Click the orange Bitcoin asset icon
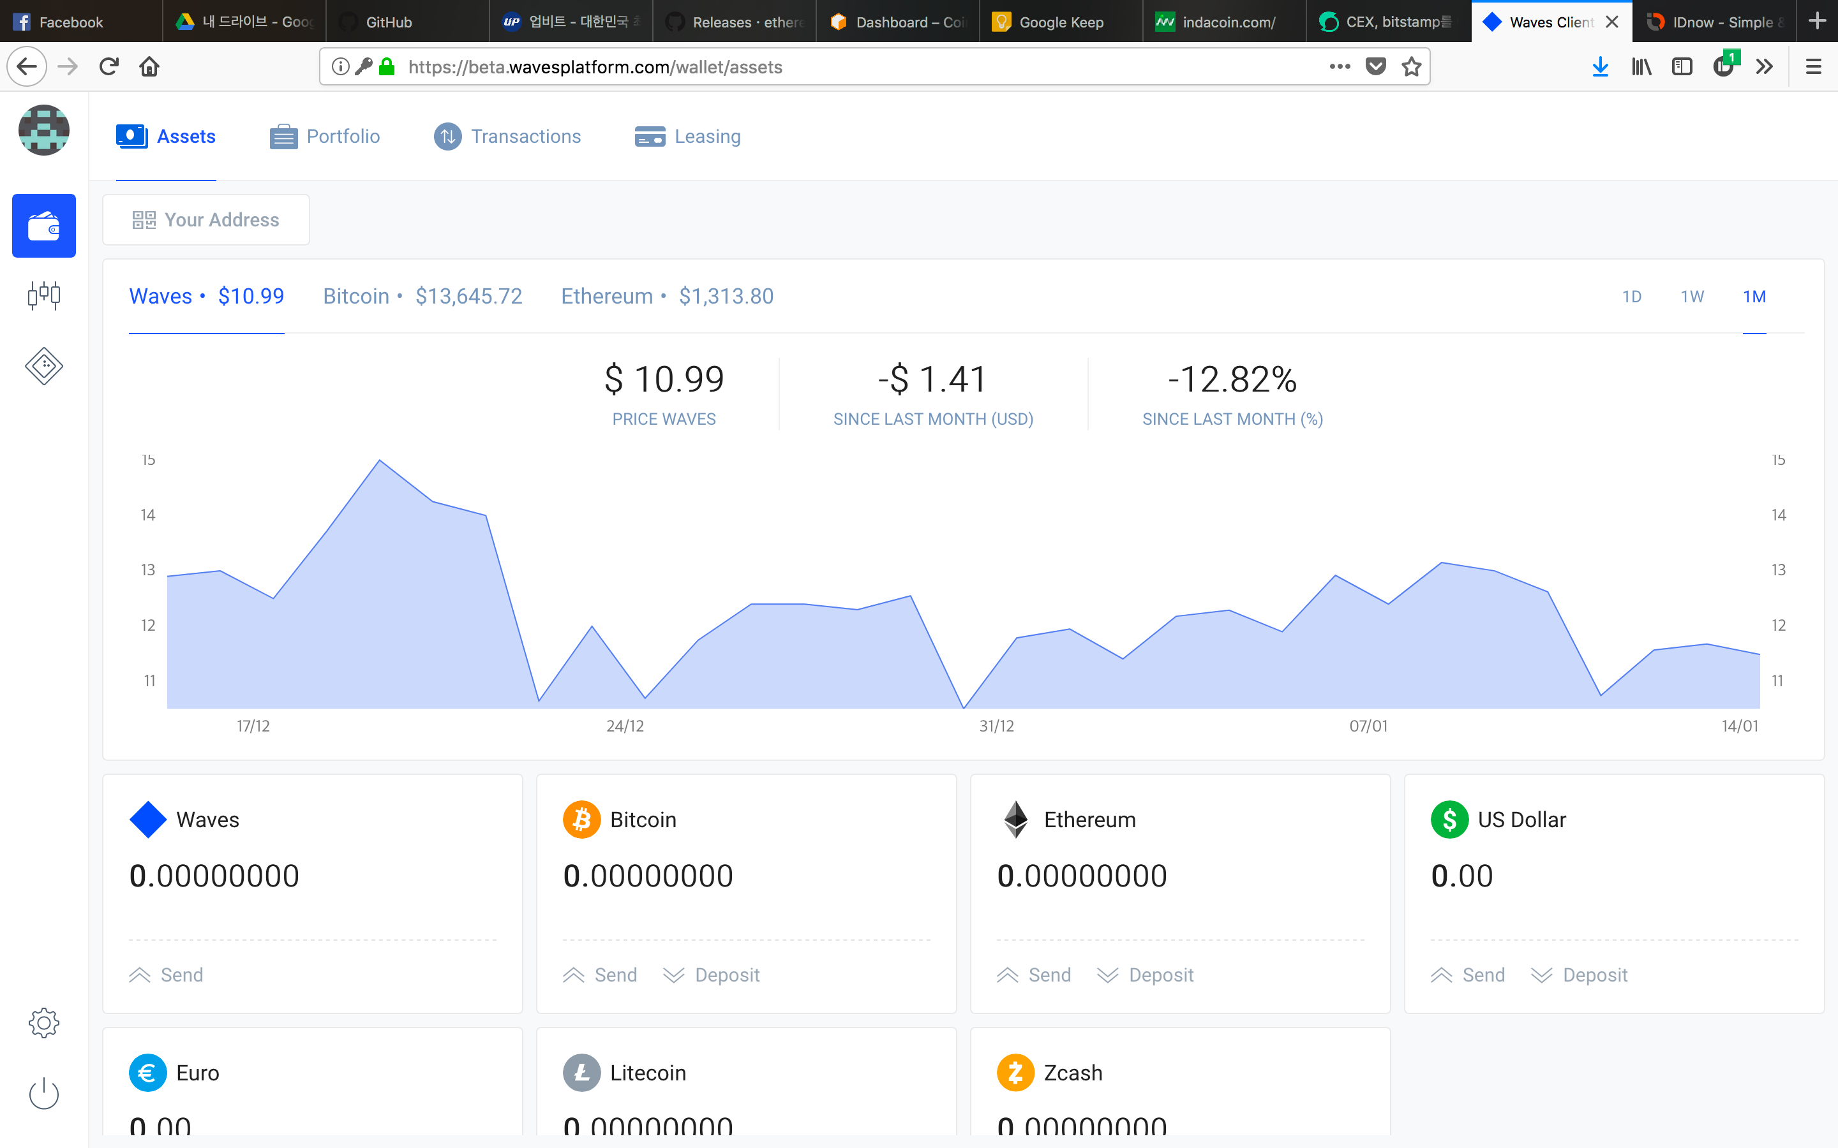 click(x=582, y=820)
